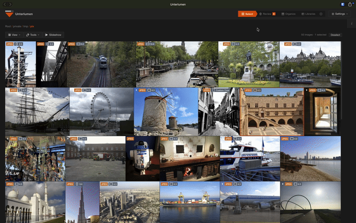Start the Slideshow
Screen dimensions: 356x223
[x=53, y=35]
